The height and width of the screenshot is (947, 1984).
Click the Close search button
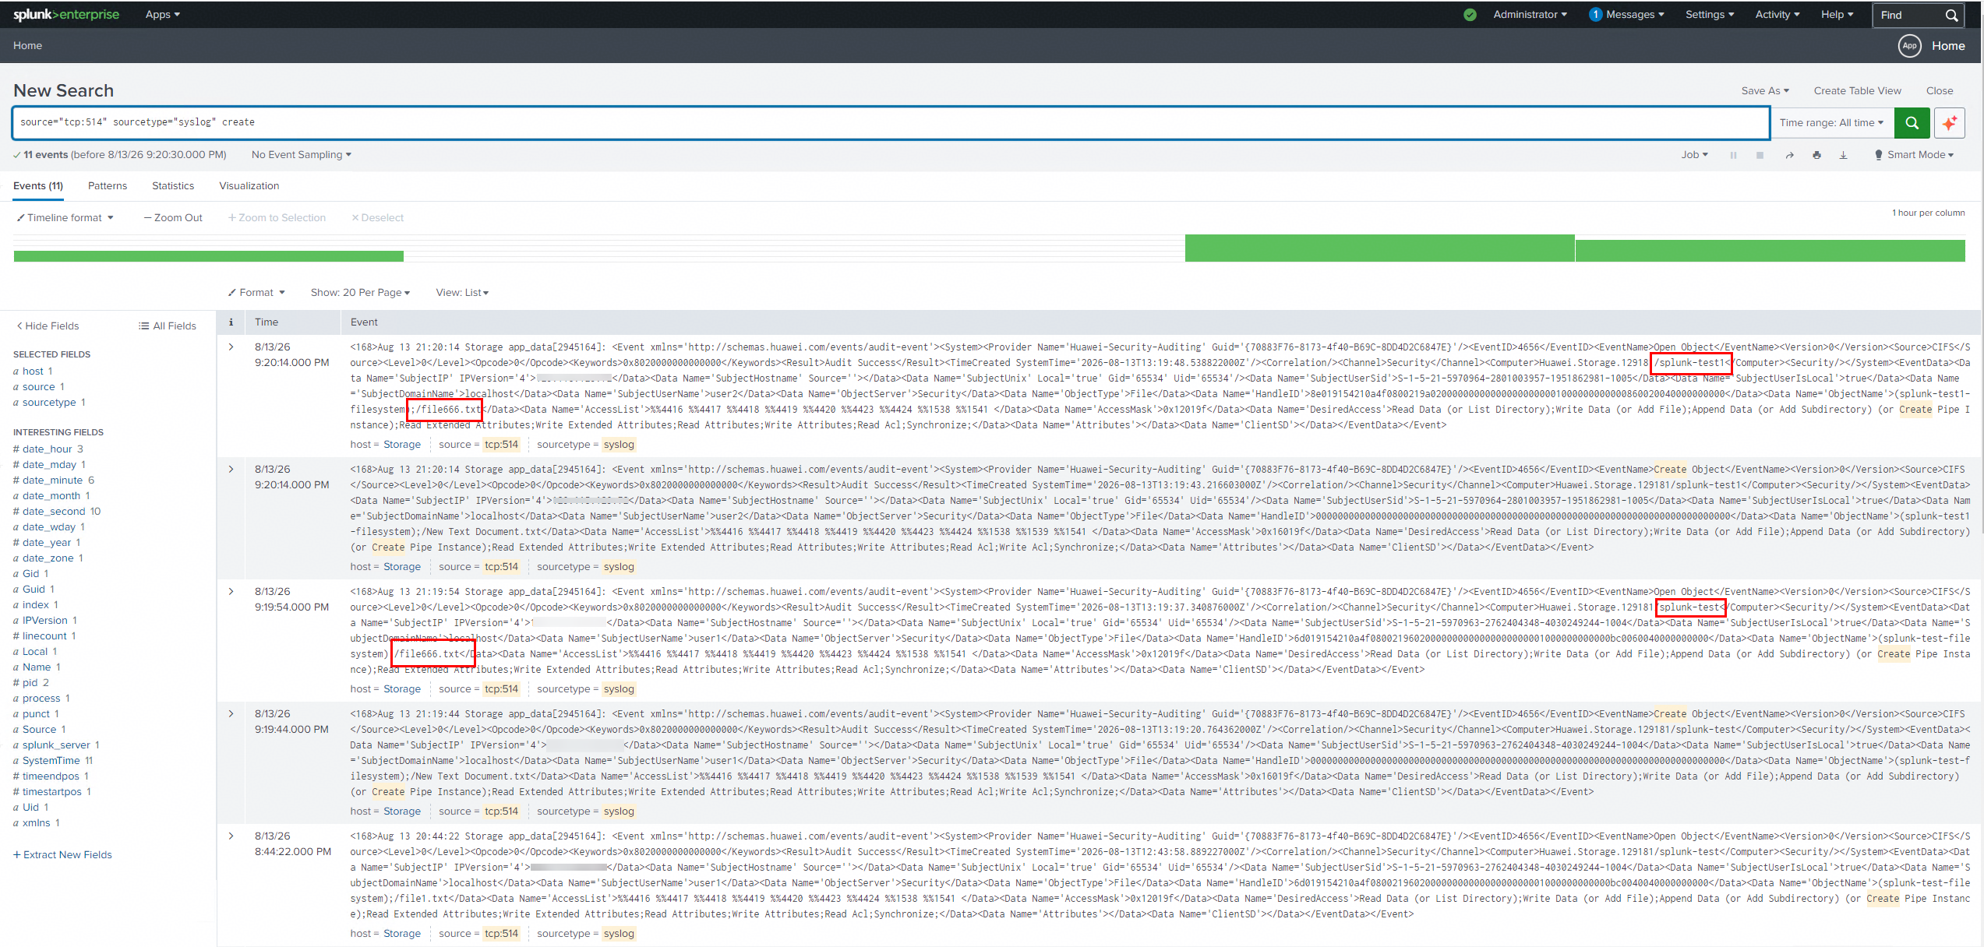pos(1940,91)
